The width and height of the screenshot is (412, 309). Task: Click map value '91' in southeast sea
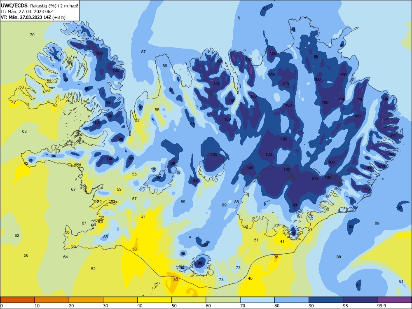click(x=358, y=286)
